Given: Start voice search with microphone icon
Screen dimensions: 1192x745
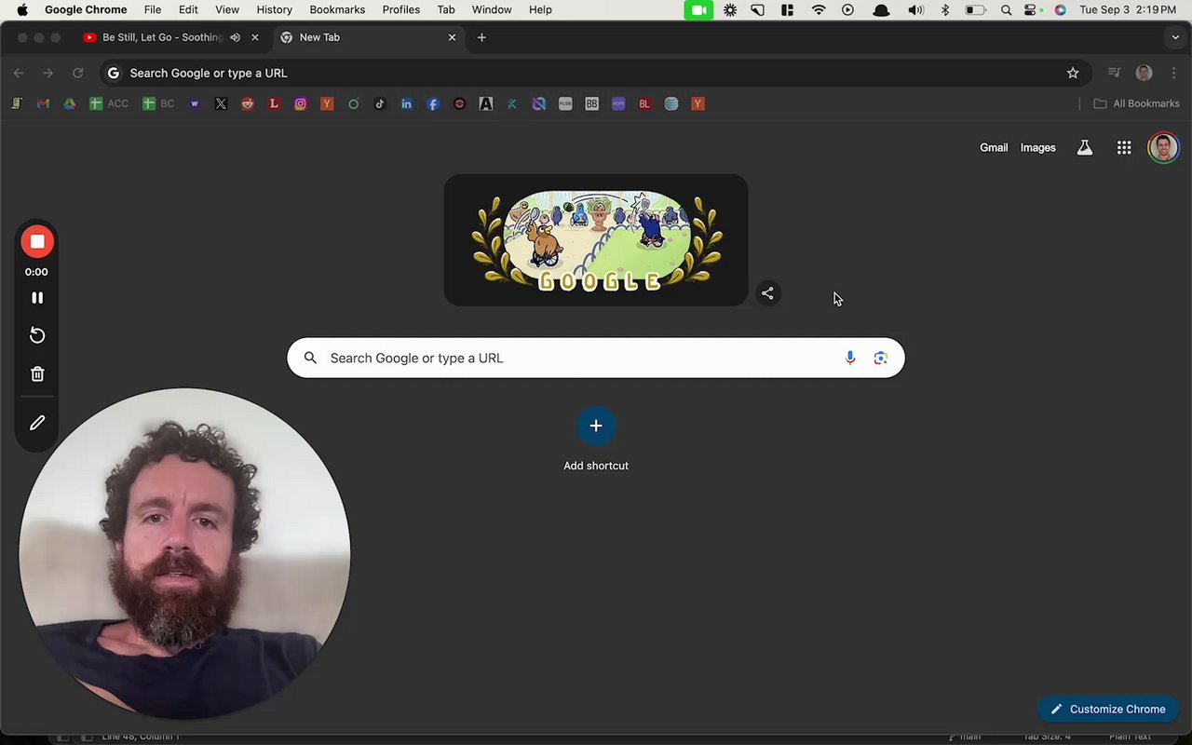Looking at the screenshot, I should tap(850, 358).
